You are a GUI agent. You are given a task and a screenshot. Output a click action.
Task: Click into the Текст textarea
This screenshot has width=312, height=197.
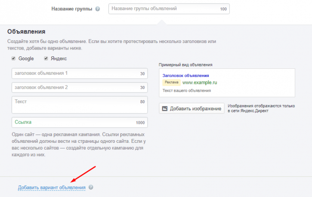coord(80,105)
